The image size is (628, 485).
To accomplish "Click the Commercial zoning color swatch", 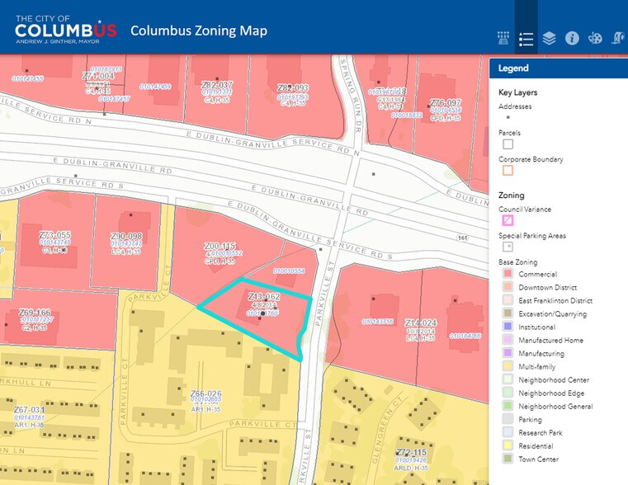I will [508, 274].
